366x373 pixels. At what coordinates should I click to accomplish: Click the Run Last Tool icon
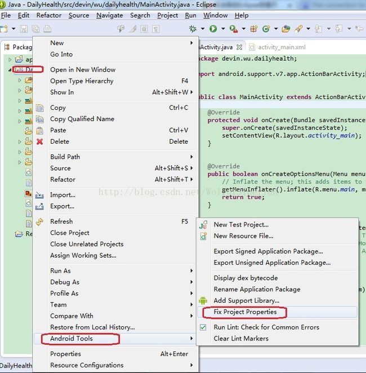point(234,29)
